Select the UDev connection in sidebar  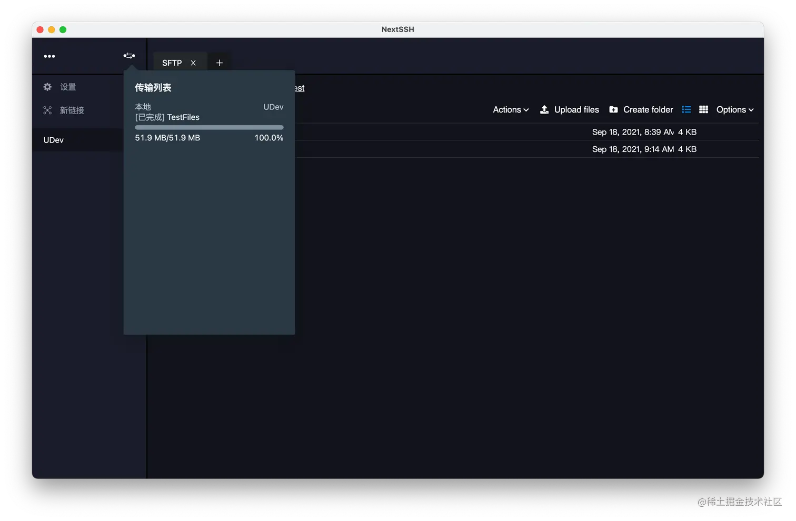click(78, 140)
